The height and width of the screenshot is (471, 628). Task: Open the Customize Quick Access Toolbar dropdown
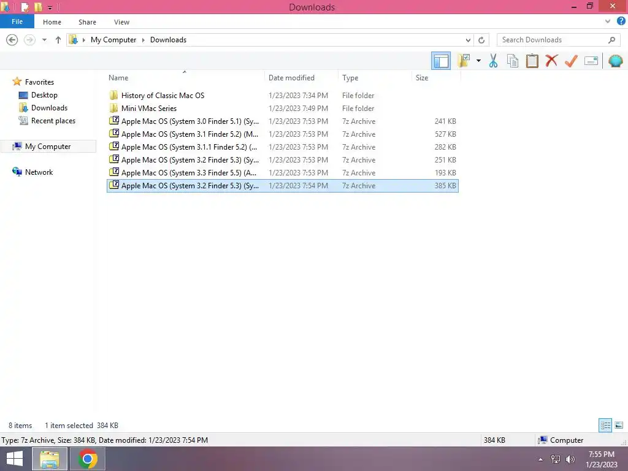(x=50, y=7)
